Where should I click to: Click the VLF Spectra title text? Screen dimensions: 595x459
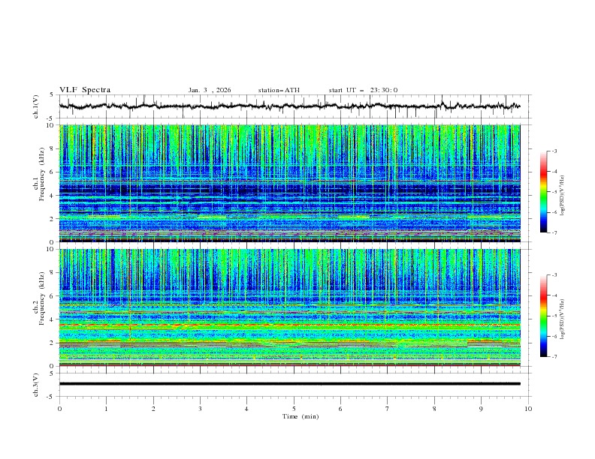(x=85, y=90)
